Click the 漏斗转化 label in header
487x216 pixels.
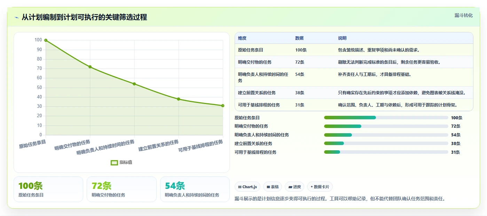tap(464, 15)
